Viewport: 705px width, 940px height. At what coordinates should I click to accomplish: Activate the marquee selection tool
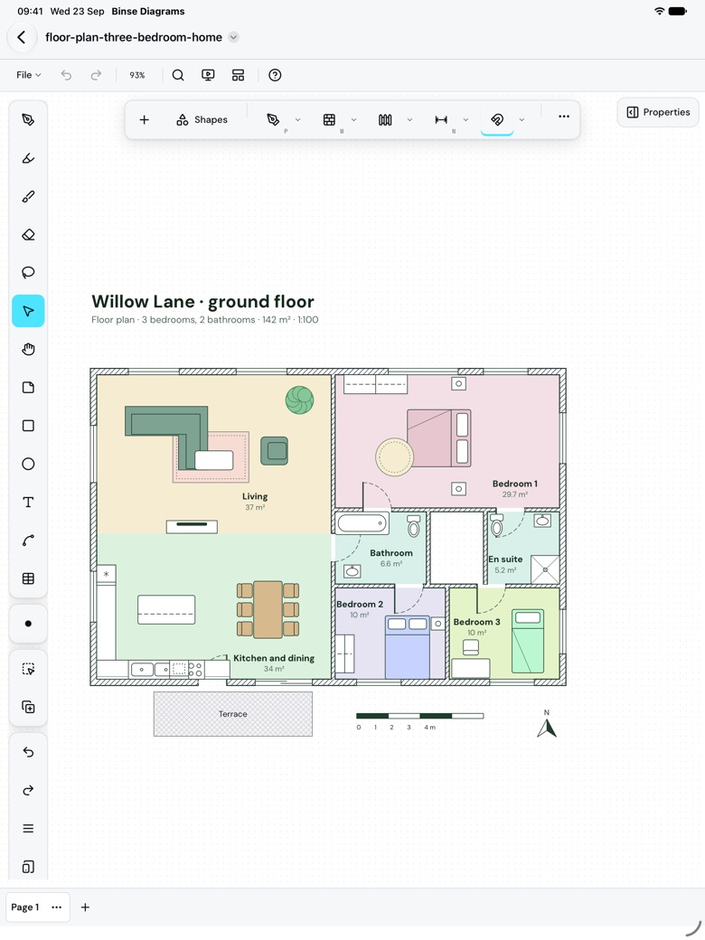pos(28,669)
